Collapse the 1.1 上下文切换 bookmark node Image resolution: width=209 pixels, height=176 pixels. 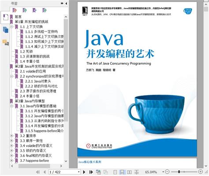(x=12, y=27)
